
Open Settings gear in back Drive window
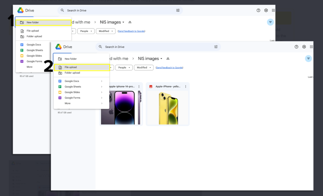tap(266, 10)
